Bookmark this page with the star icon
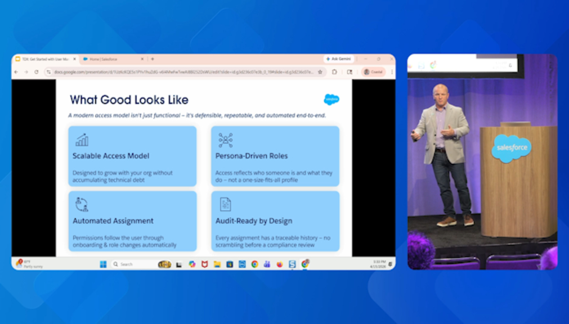The width and height of the screenshot is (569, 324). click(320, 72)
